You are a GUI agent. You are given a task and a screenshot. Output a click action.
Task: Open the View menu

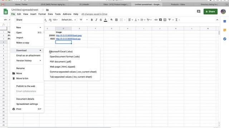point(25,14)
